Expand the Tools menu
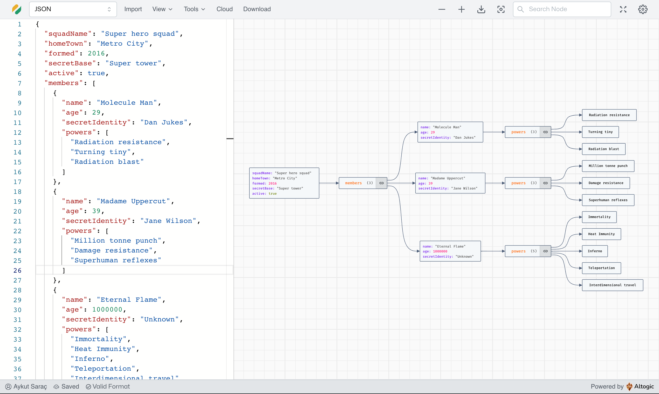This screenshot has width=659, height=394. [195, 9]
